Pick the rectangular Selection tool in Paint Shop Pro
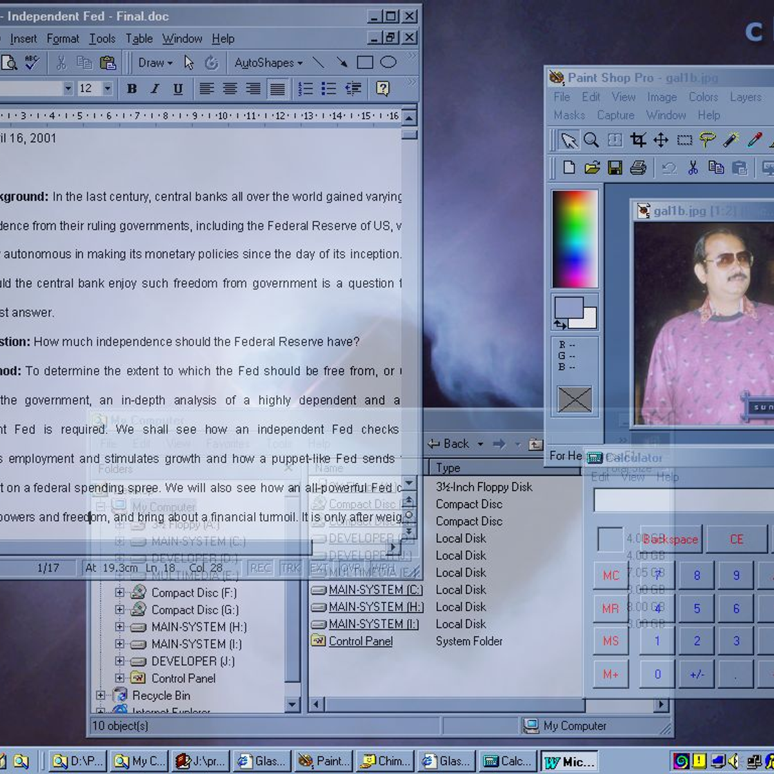774x774 pixels. coord(684,140)
